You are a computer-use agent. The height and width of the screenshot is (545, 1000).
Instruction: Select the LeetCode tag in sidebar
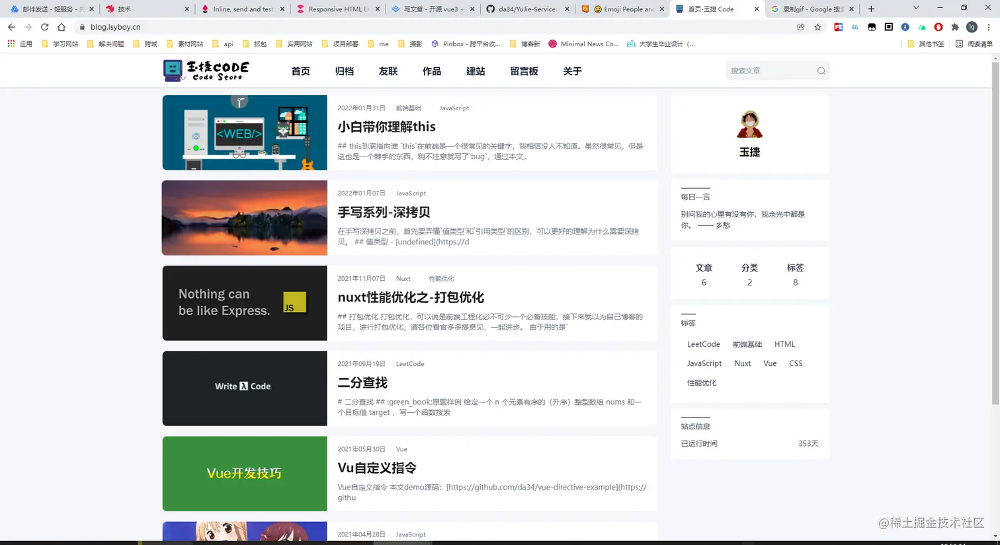[703, 344]
